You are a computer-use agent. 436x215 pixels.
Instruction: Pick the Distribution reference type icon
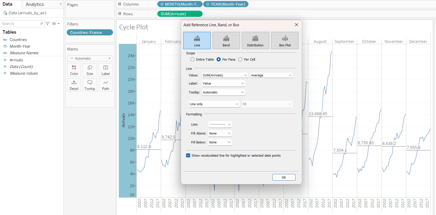pyautogui.click(x=255, y=40)
